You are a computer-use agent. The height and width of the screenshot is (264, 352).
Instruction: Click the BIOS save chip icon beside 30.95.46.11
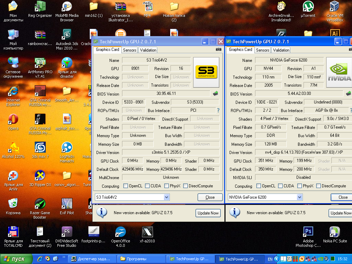pos(216,93)
